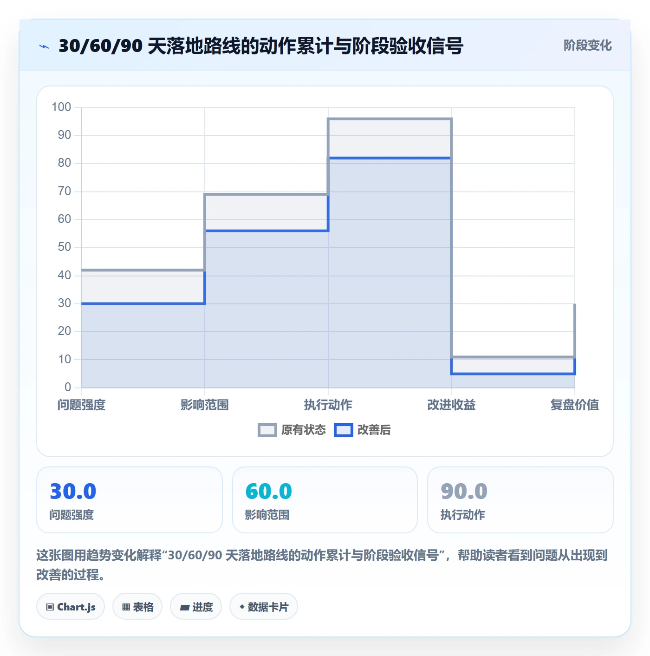Screen dimensions: 650x656
Task: Select the 表格 tag
Action: [x=137, y=607]
